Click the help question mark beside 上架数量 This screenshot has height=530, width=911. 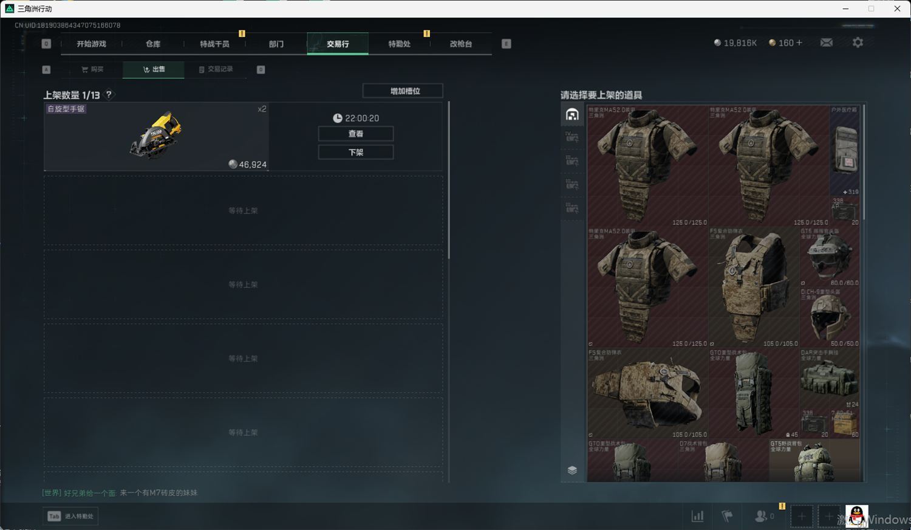[x=109, y=95]
